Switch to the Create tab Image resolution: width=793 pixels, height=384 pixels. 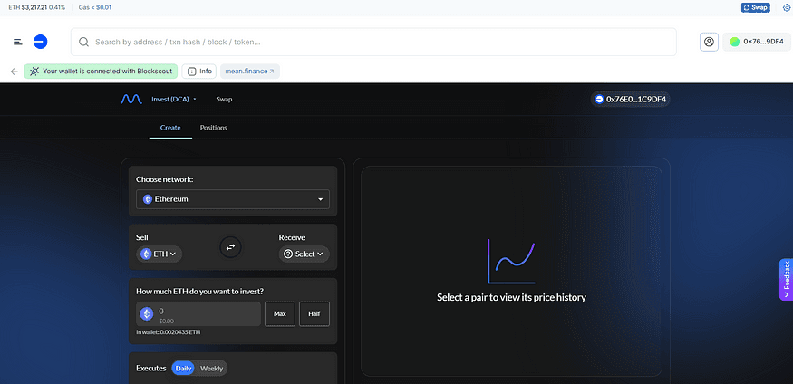(170, 128)
